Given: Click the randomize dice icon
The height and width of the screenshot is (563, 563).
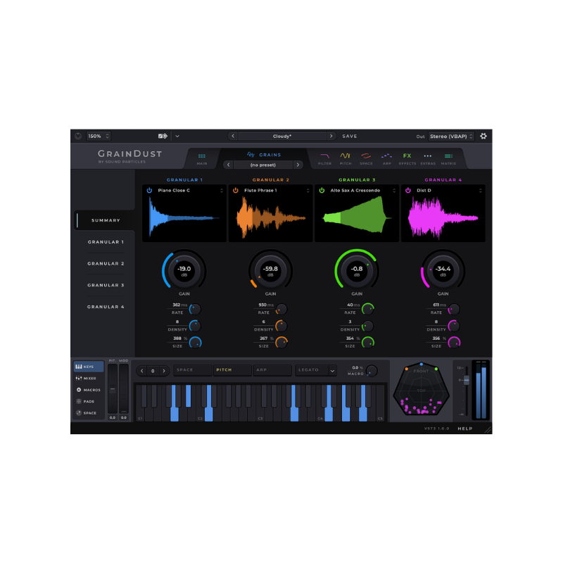Looking at the screenshot, I should (163, 136).
